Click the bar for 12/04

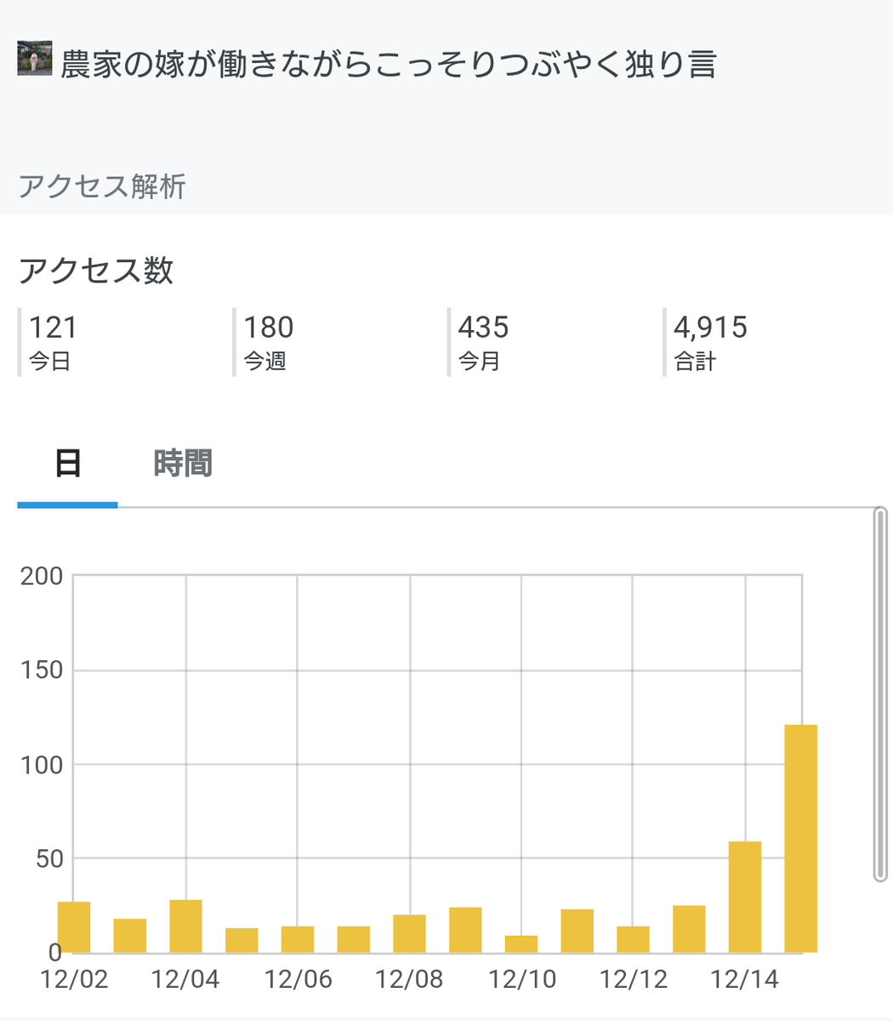[185, 927]
